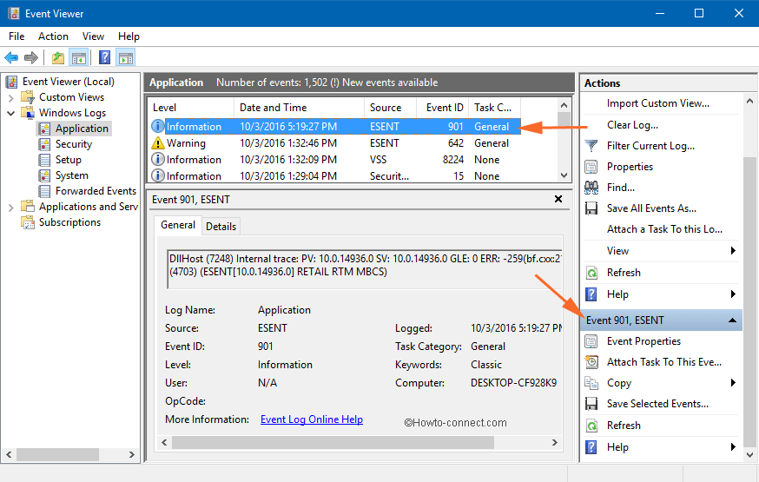The height and width of the screenshot is (482, 759).
Task: Click the event description text box
Action: coord(365,269)
